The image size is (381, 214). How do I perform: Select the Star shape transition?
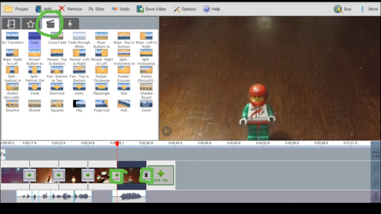(x=124, y=87)
